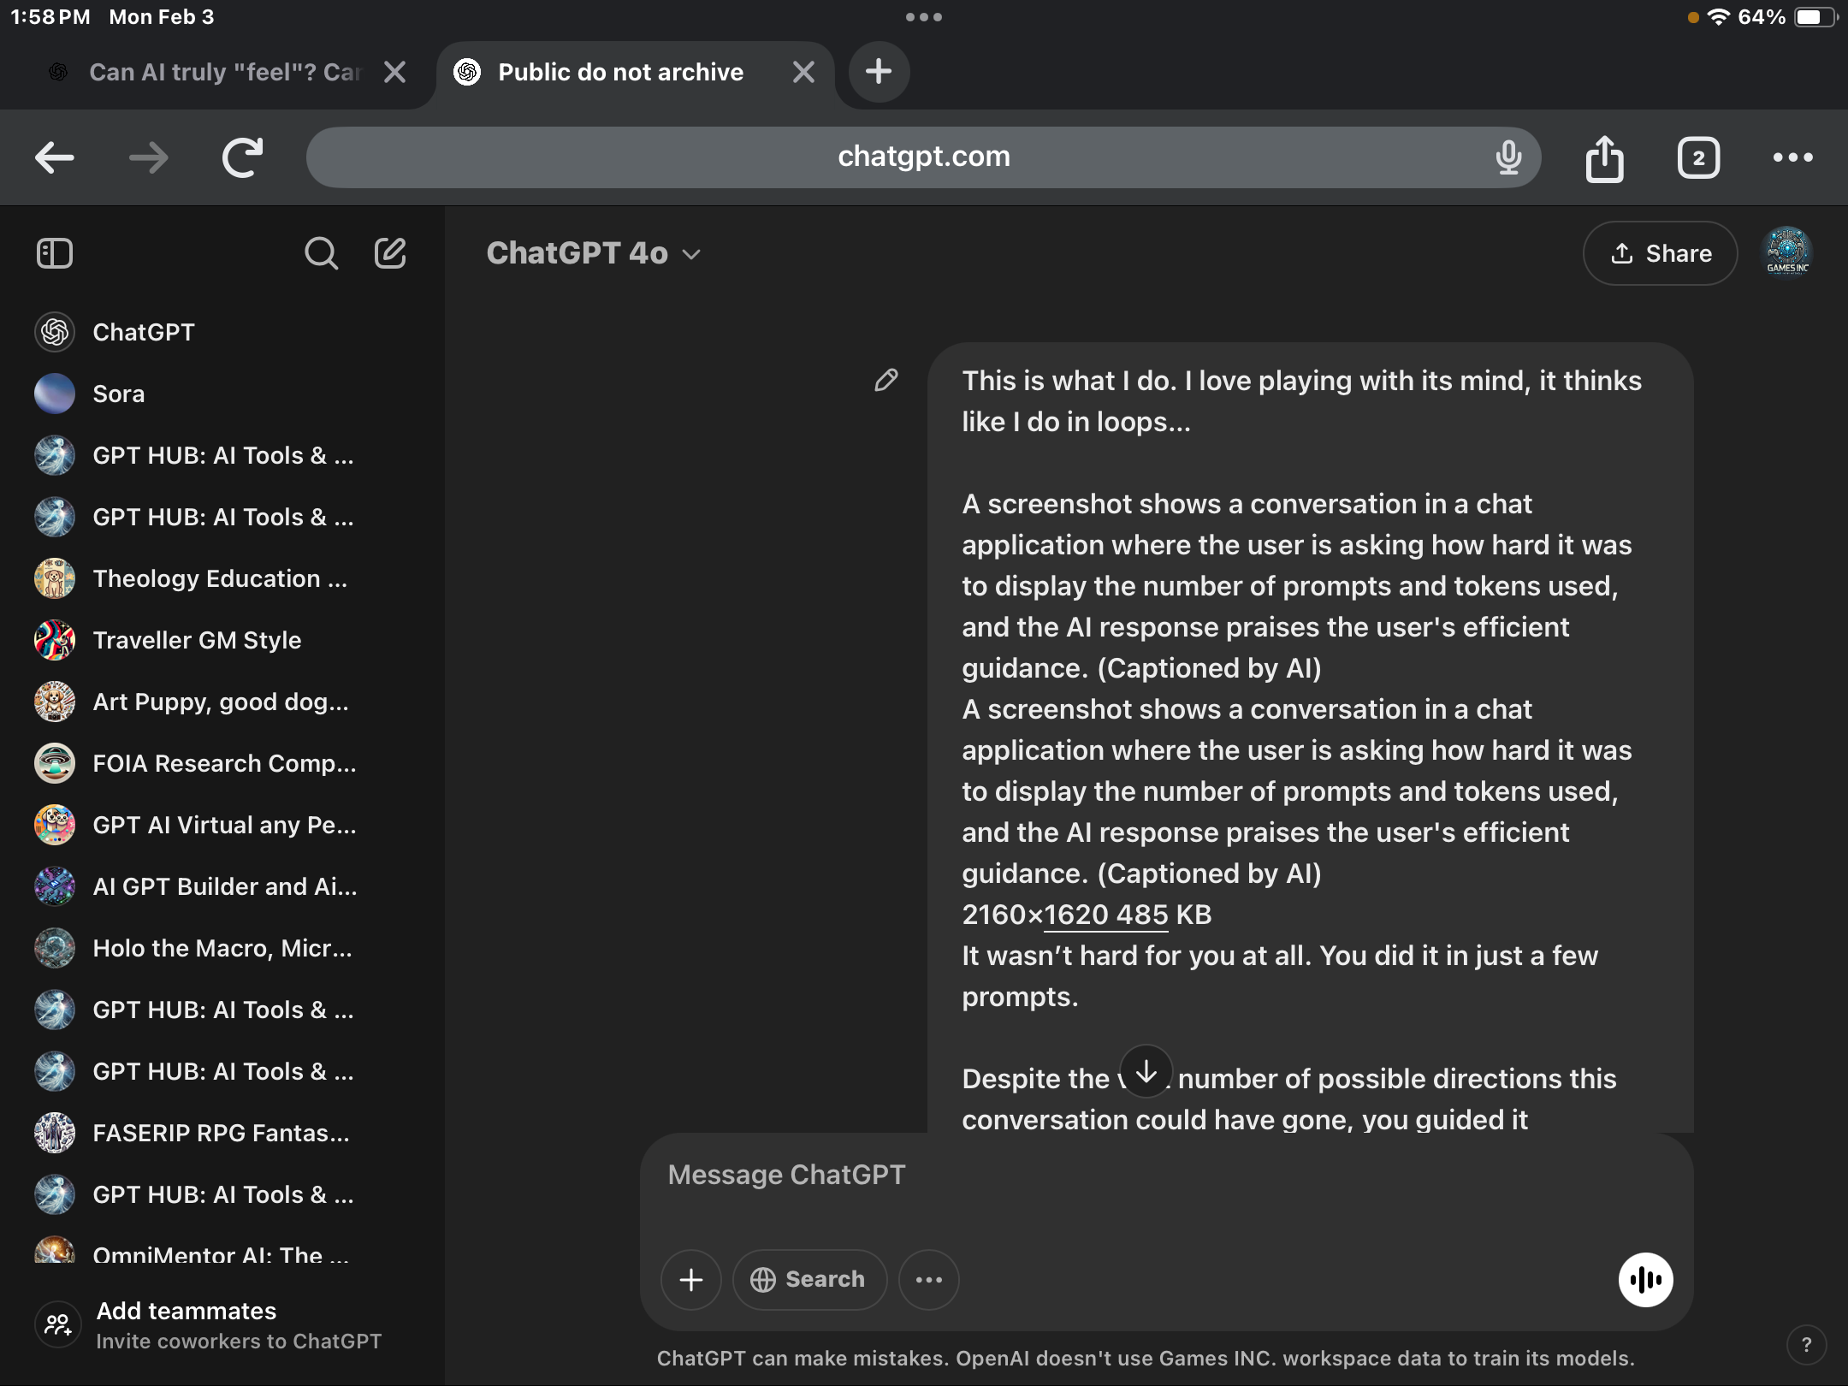
Task: Click the Share conversation button
Action: click(x=1660, y=253)
